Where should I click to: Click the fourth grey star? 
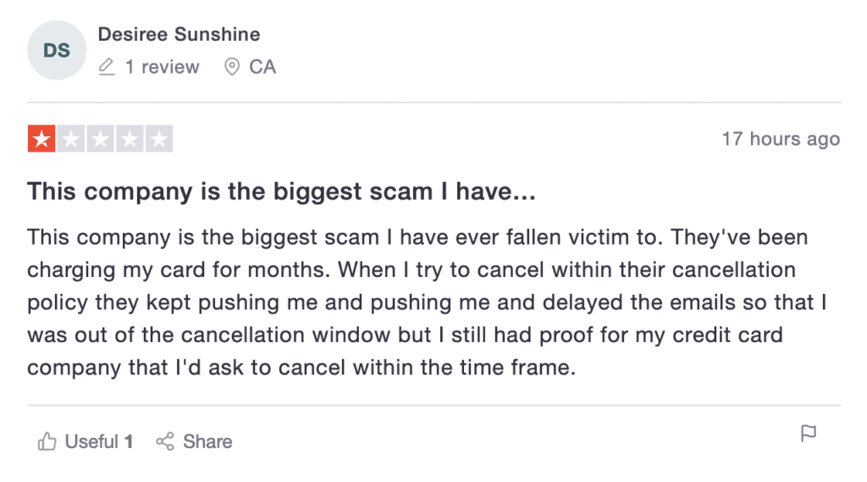130,138
